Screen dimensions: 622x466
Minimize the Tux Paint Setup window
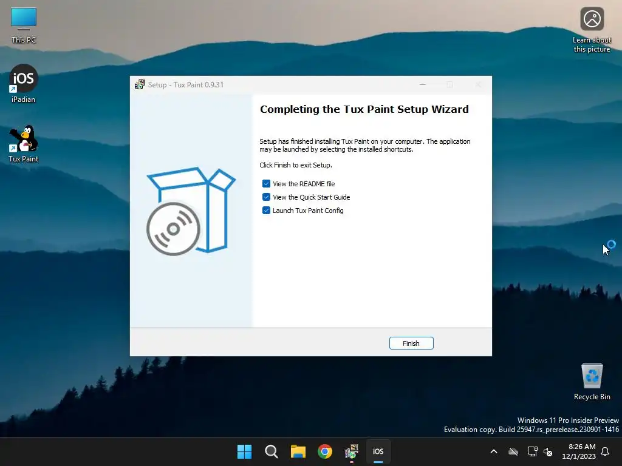(423, 84)
